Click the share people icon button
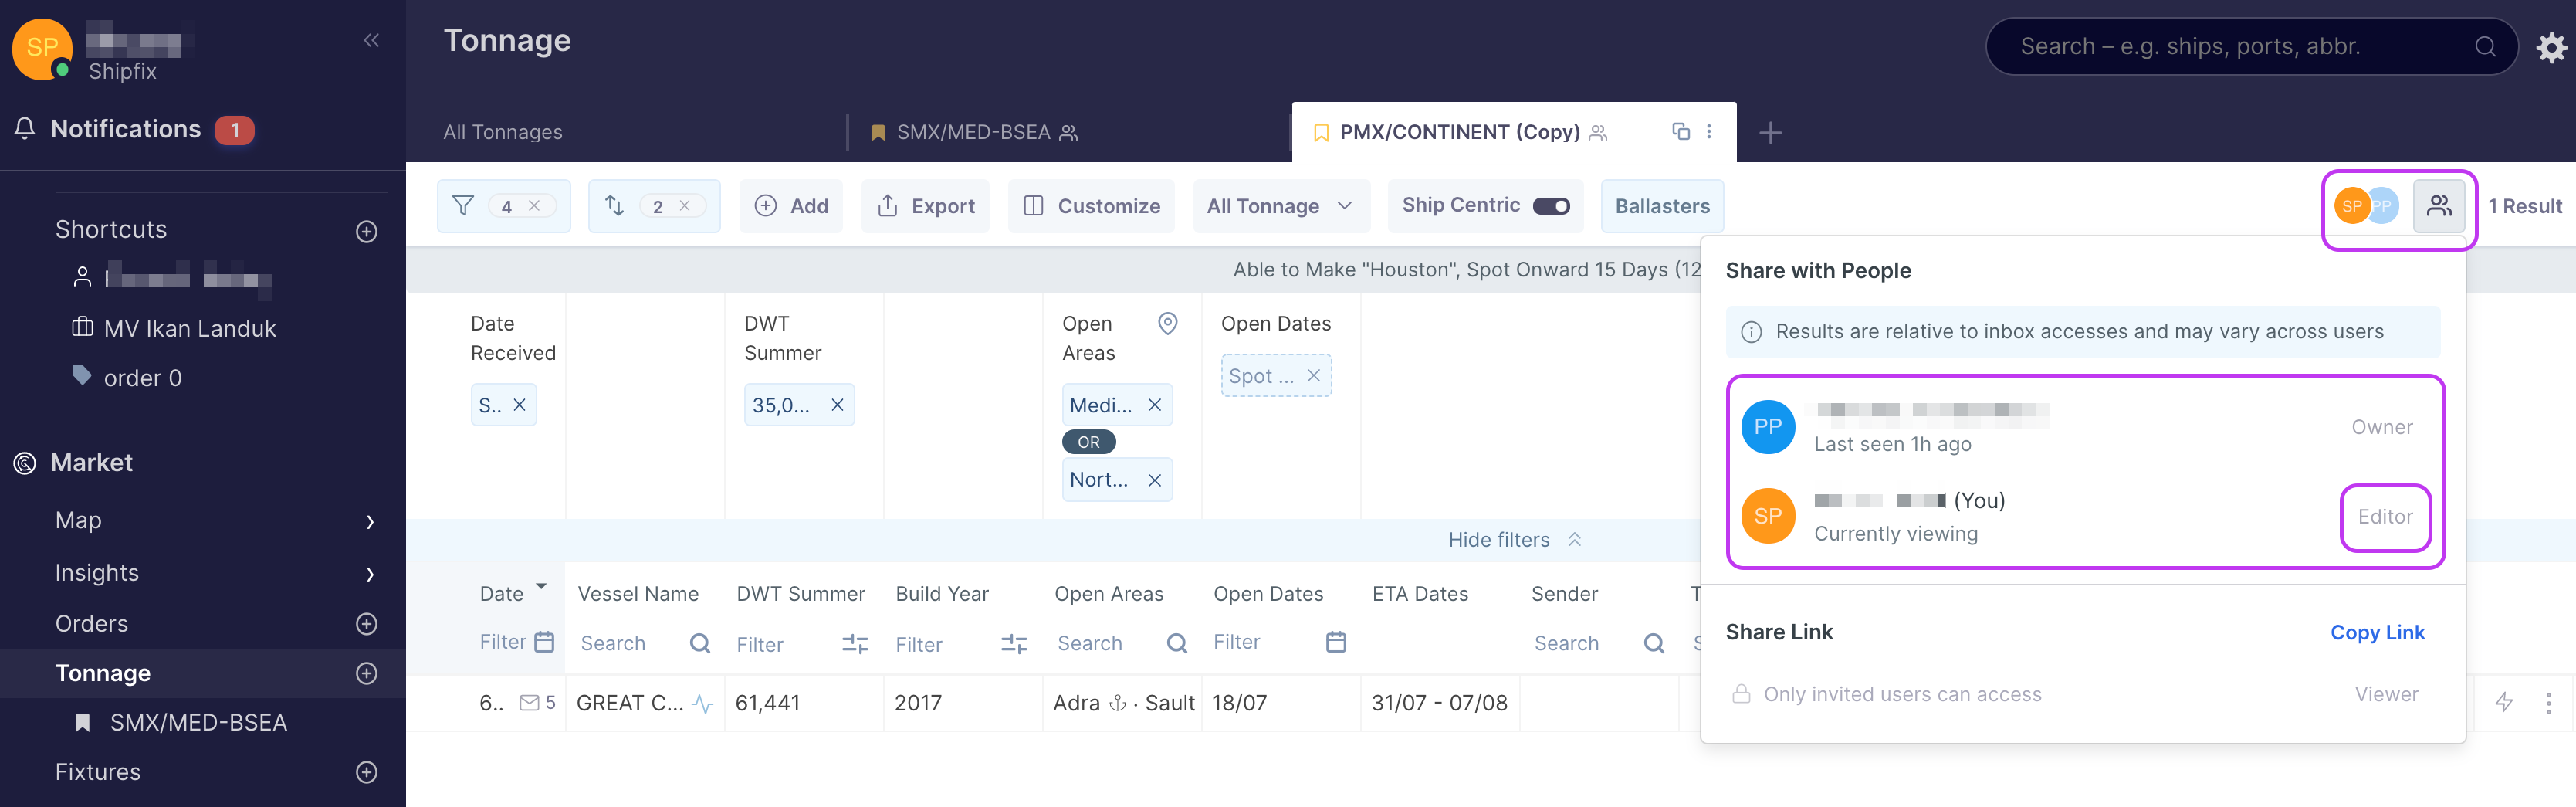The width and height of the screenshot is (2576, 807). click(2438, 206)
